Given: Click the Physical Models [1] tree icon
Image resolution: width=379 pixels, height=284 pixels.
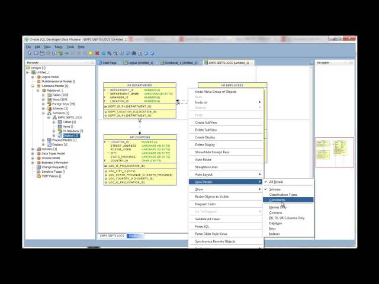Looking at the screenshot, I should pos(49,140).
